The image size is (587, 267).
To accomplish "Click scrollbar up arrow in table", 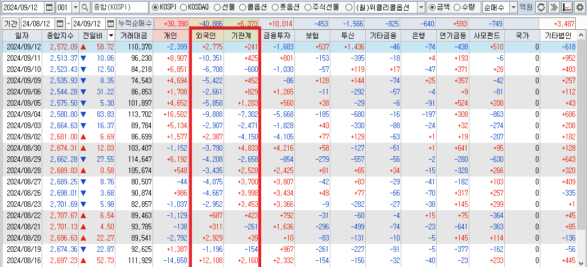I will click(581, 36).
